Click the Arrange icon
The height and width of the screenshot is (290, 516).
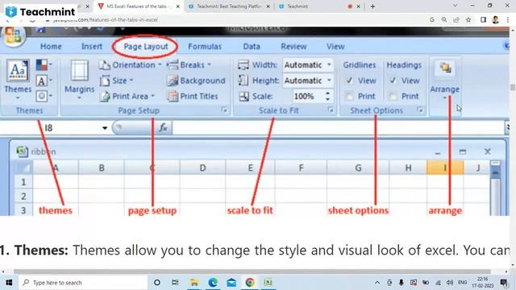(445, 68)
